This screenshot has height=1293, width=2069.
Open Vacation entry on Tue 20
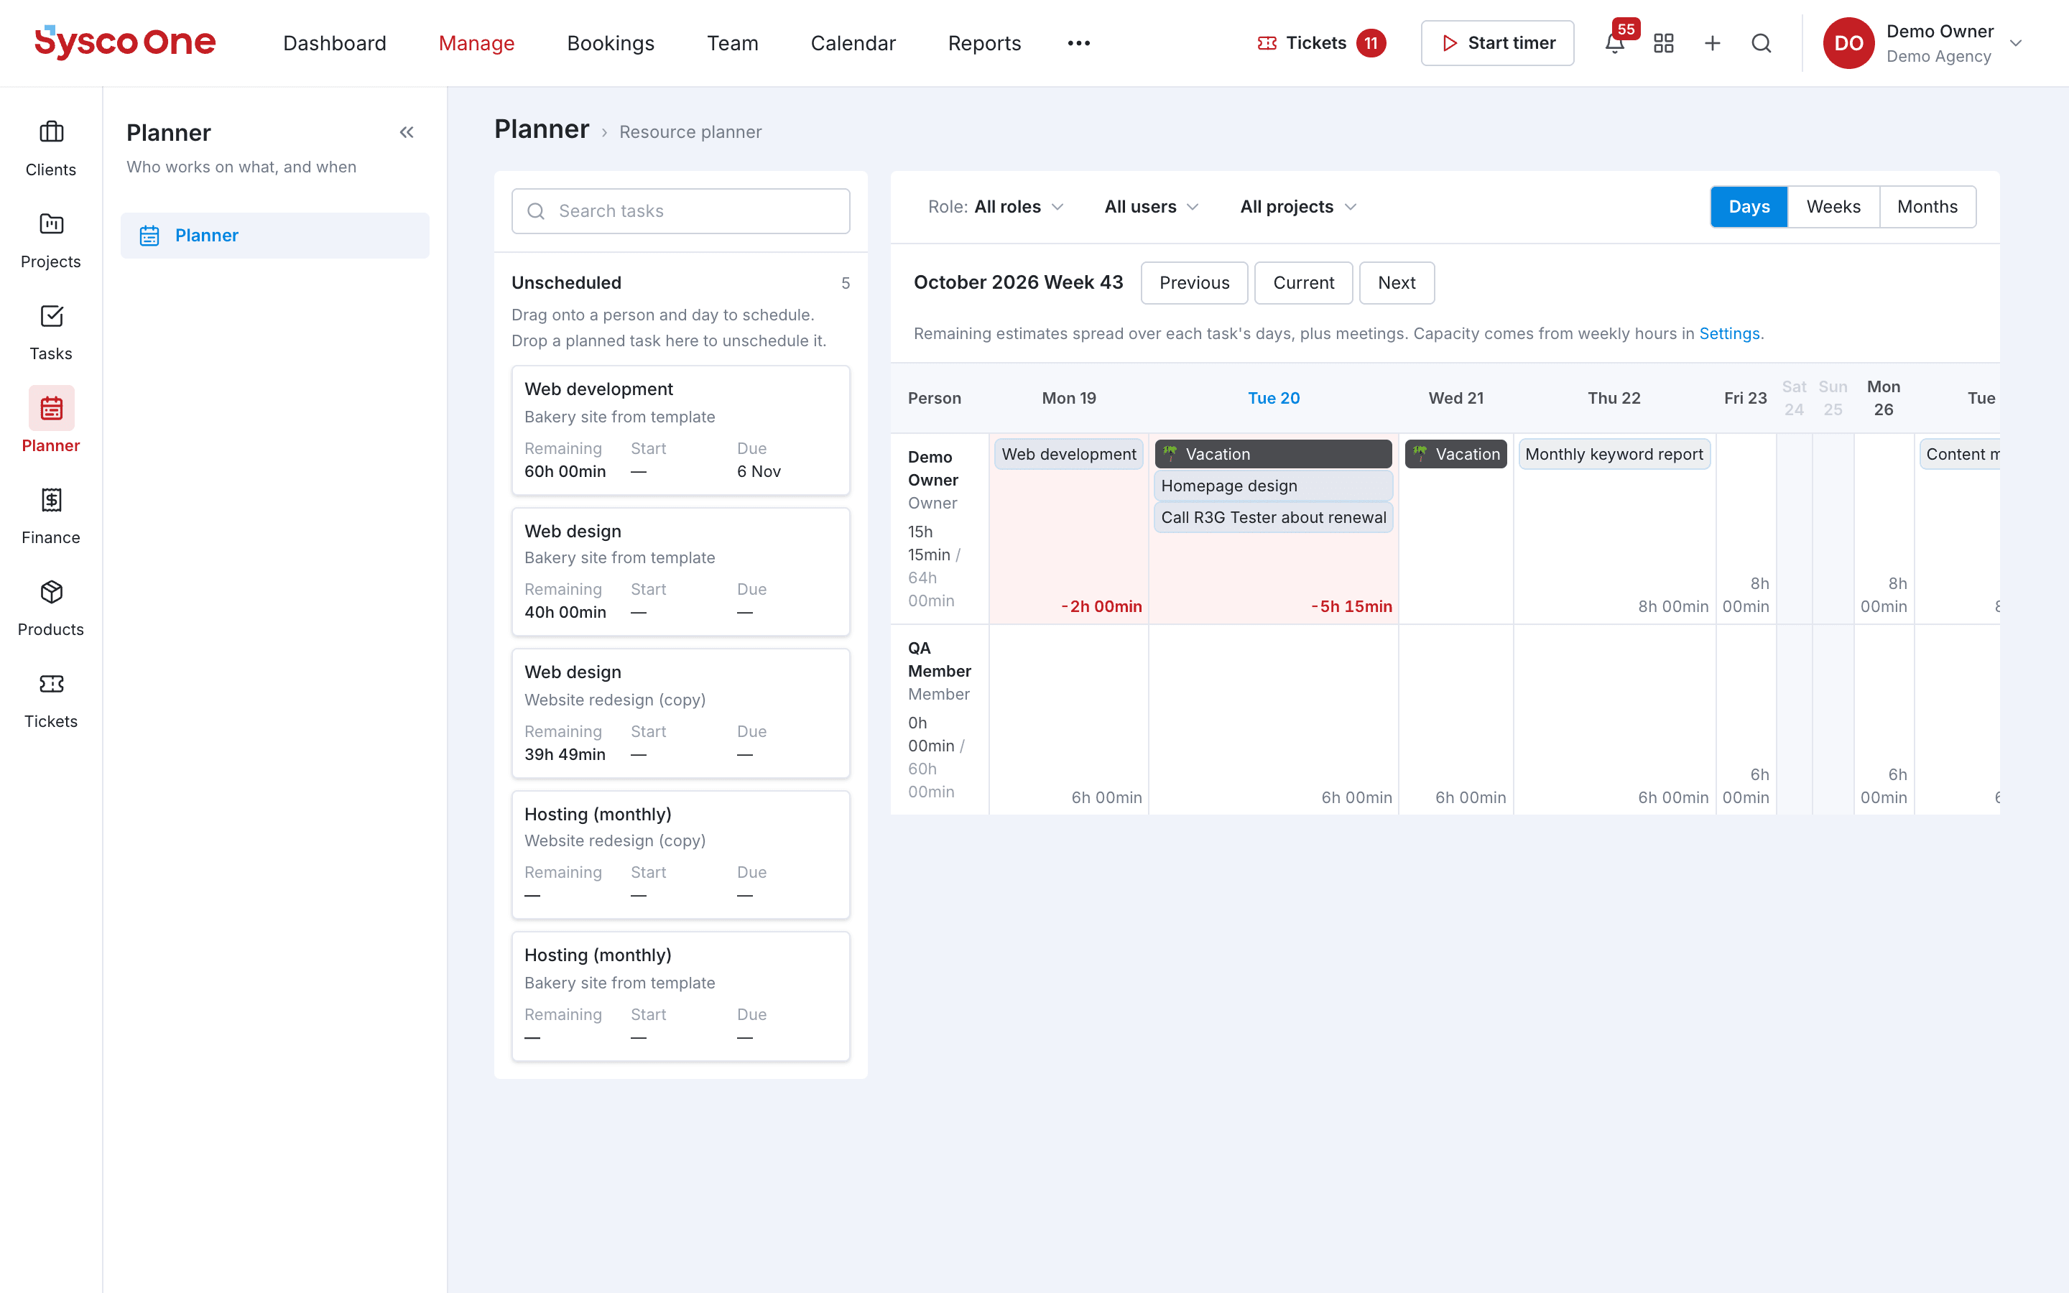click(1273, 454)
